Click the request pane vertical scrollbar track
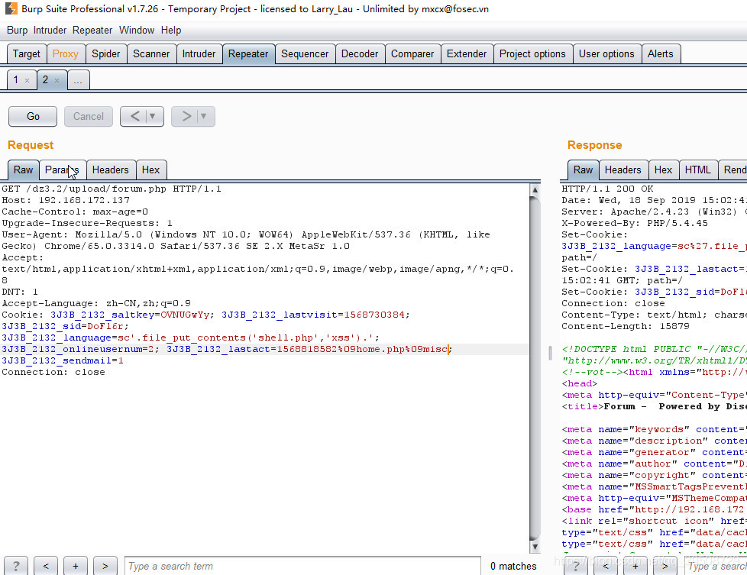 [x=535, y=369]
